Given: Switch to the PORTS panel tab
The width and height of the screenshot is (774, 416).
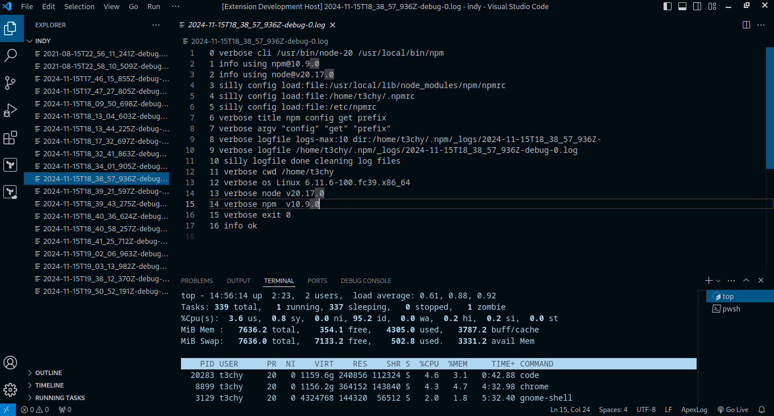Looking at the screenshot, I should point(318,281).
